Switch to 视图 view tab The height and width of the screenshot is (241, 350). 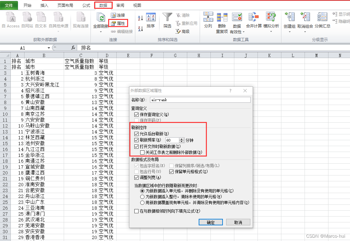click(x=137, y=5)
